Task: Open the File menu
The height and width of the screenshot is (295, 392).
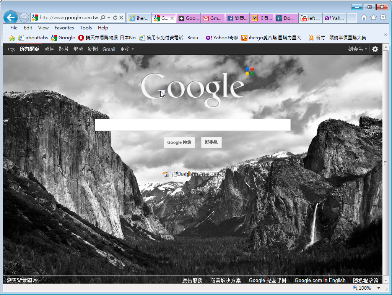Action: pyautogui.click(x=14, y=28)
